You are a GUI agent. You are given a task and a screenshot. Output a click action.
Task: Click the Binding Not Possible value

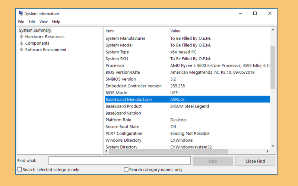point(190,134)
